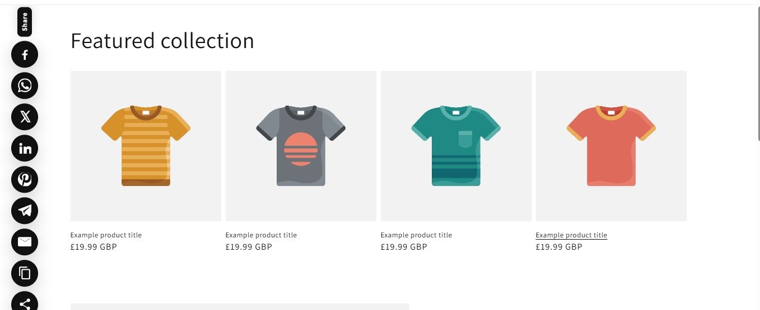Open third product's Example product title
This screenshot has width=760, height=310.
[416, 235]
